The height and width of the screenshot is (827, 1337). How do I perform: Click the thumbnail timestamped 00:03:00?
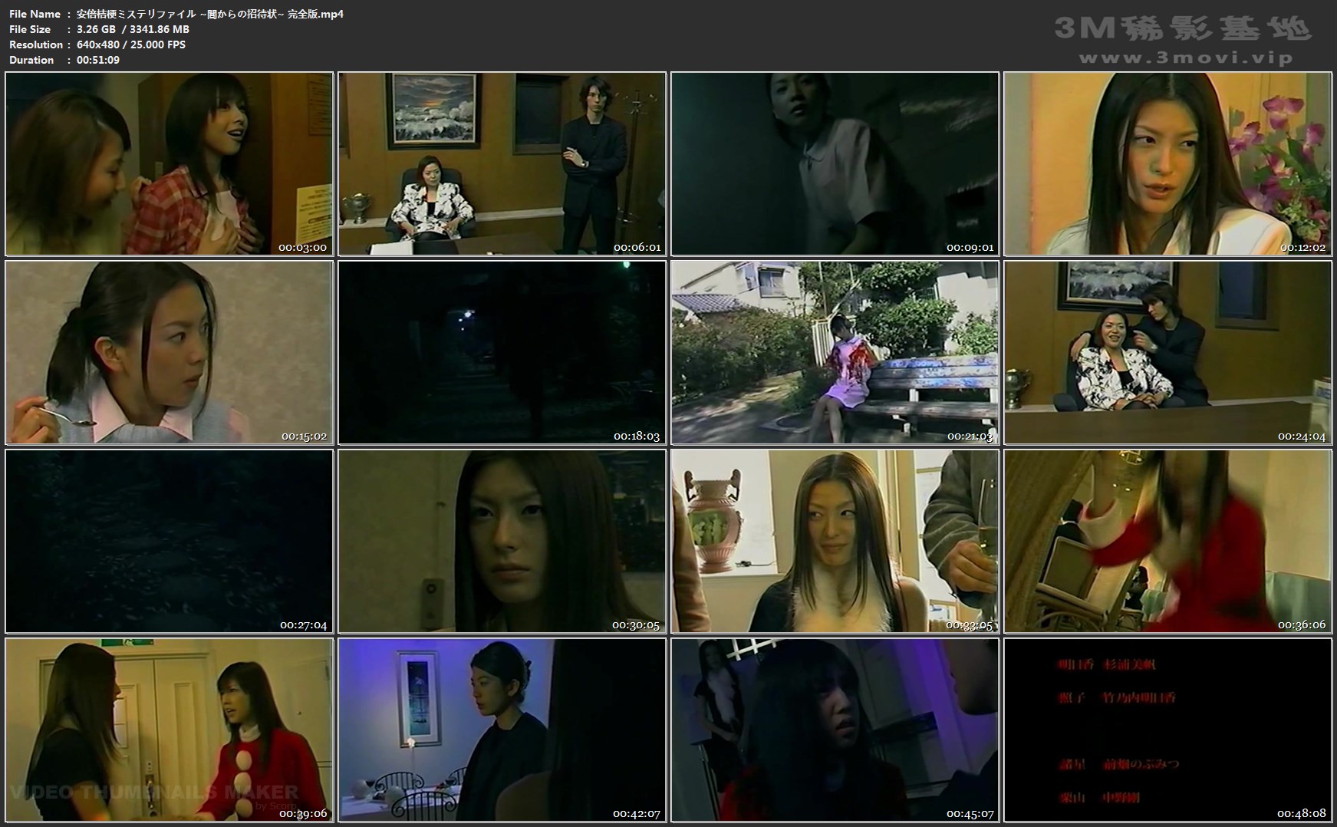(170, 163)
